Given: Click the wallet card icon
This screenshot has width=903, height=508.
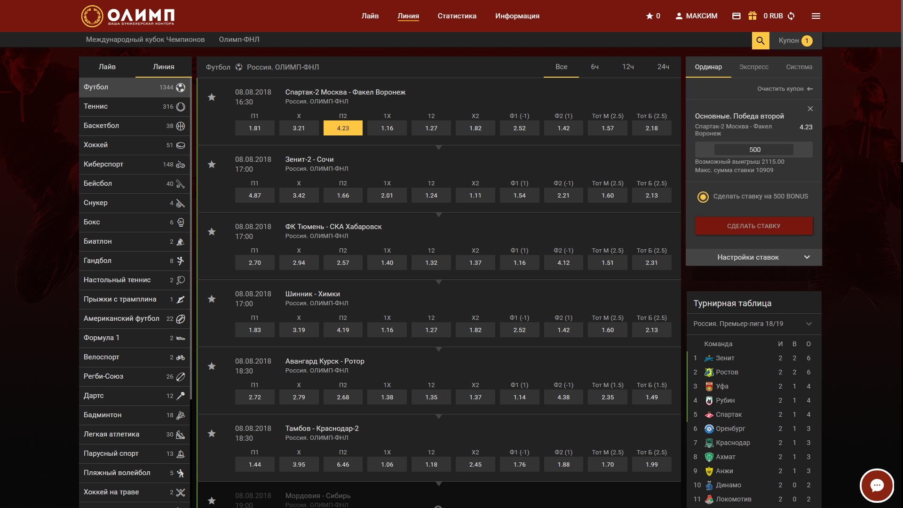Looking at the screenshot, I should [x=737, y=16].
